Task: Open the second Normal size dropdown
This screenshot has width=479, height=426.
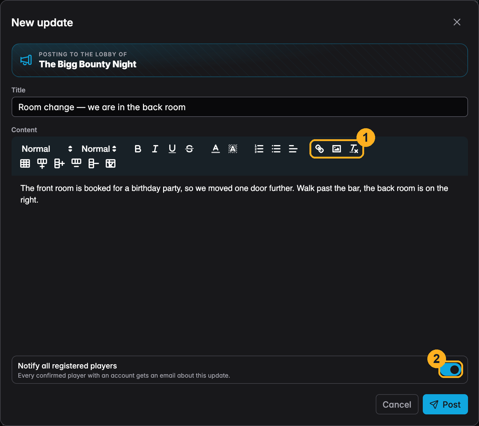Action: (x=99, y=149)
